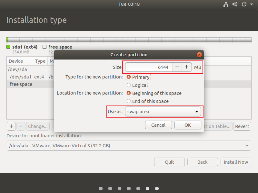Image resolution: width=258 pixels, height=193 pixels.
Task: Go Back to previous installer step
Action: pyautogui.click(x=203, y=162)
